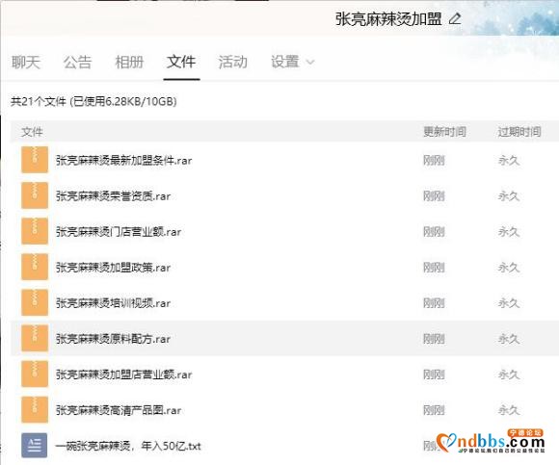The height and width of the screenshot is (465, 559).
Task: Click txt icon of 一碗张亮麻辣烫 file
Action: [x=35, y=445]
